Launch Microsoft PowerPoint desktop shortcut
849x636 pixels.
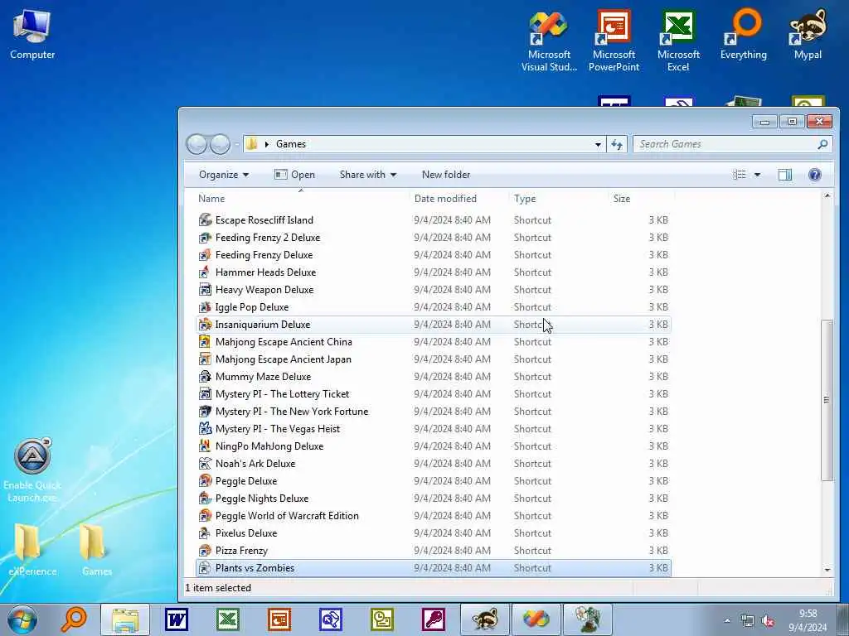(x=614, y=41)
